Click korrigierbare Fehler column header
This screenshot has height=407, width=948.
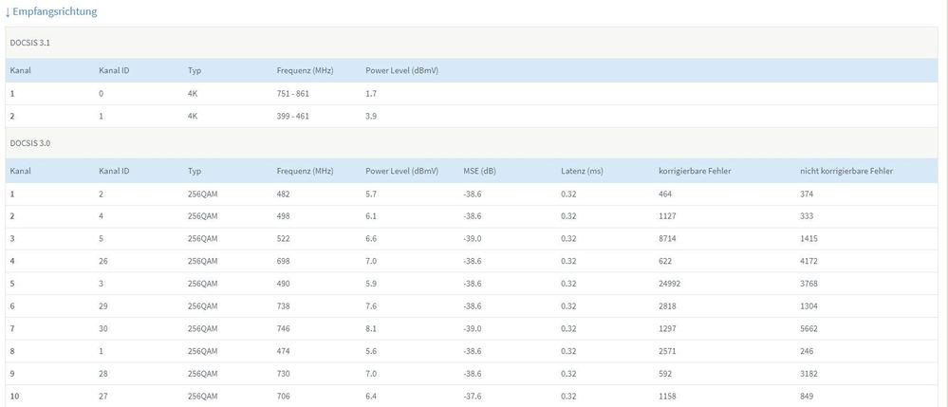click(x=695, y=171)
